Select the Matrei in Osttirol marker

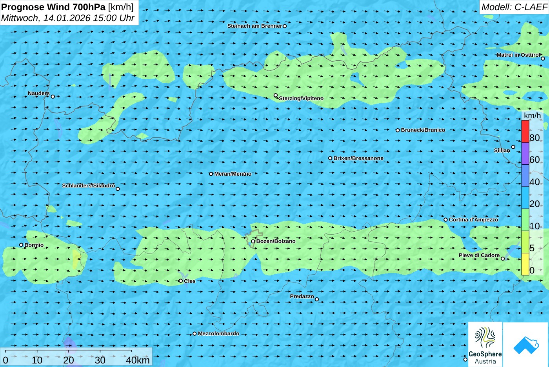(x=543, y=59)
